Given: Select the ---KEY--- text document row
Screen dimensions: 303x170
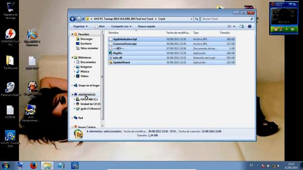Looking at the screenshot, I should point(171,48).
